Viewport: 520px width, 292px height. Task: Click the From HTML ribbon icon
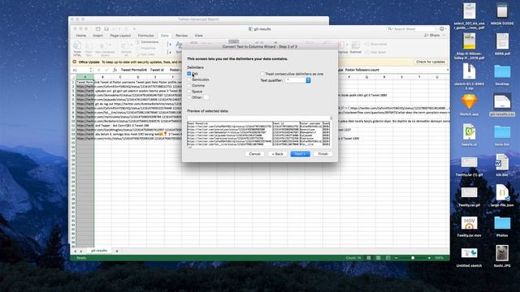pos(77,49)
